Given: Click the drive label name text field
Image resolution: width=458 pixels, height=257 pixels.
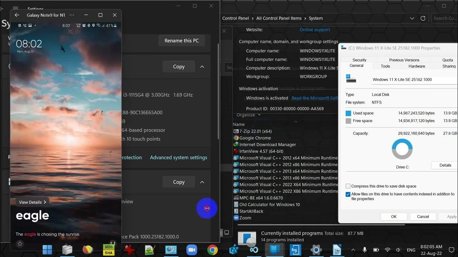Looking at the screenshot, I should (x=415, y=80).
